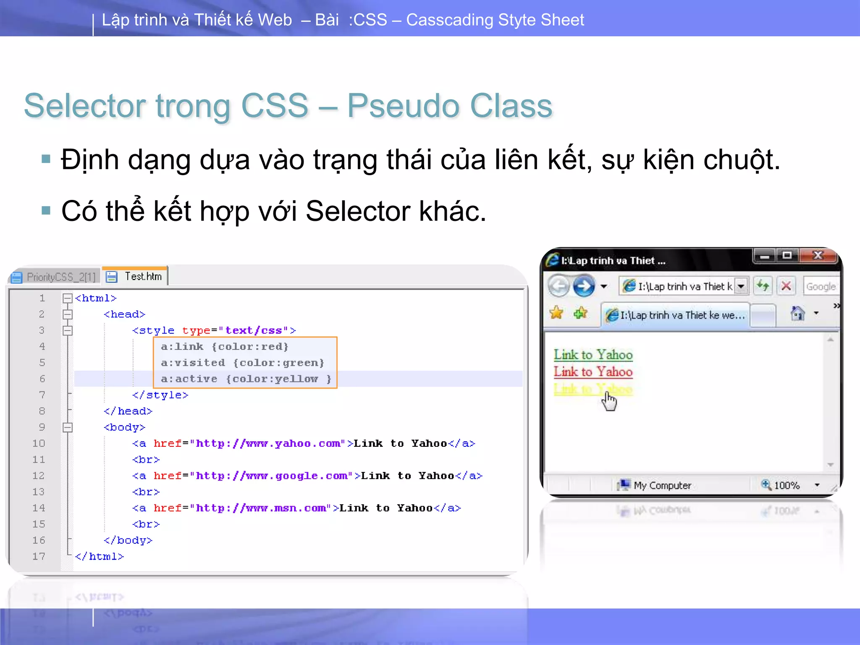Click the browser scrollbar up arrow
860x645 pixels.
830,339
